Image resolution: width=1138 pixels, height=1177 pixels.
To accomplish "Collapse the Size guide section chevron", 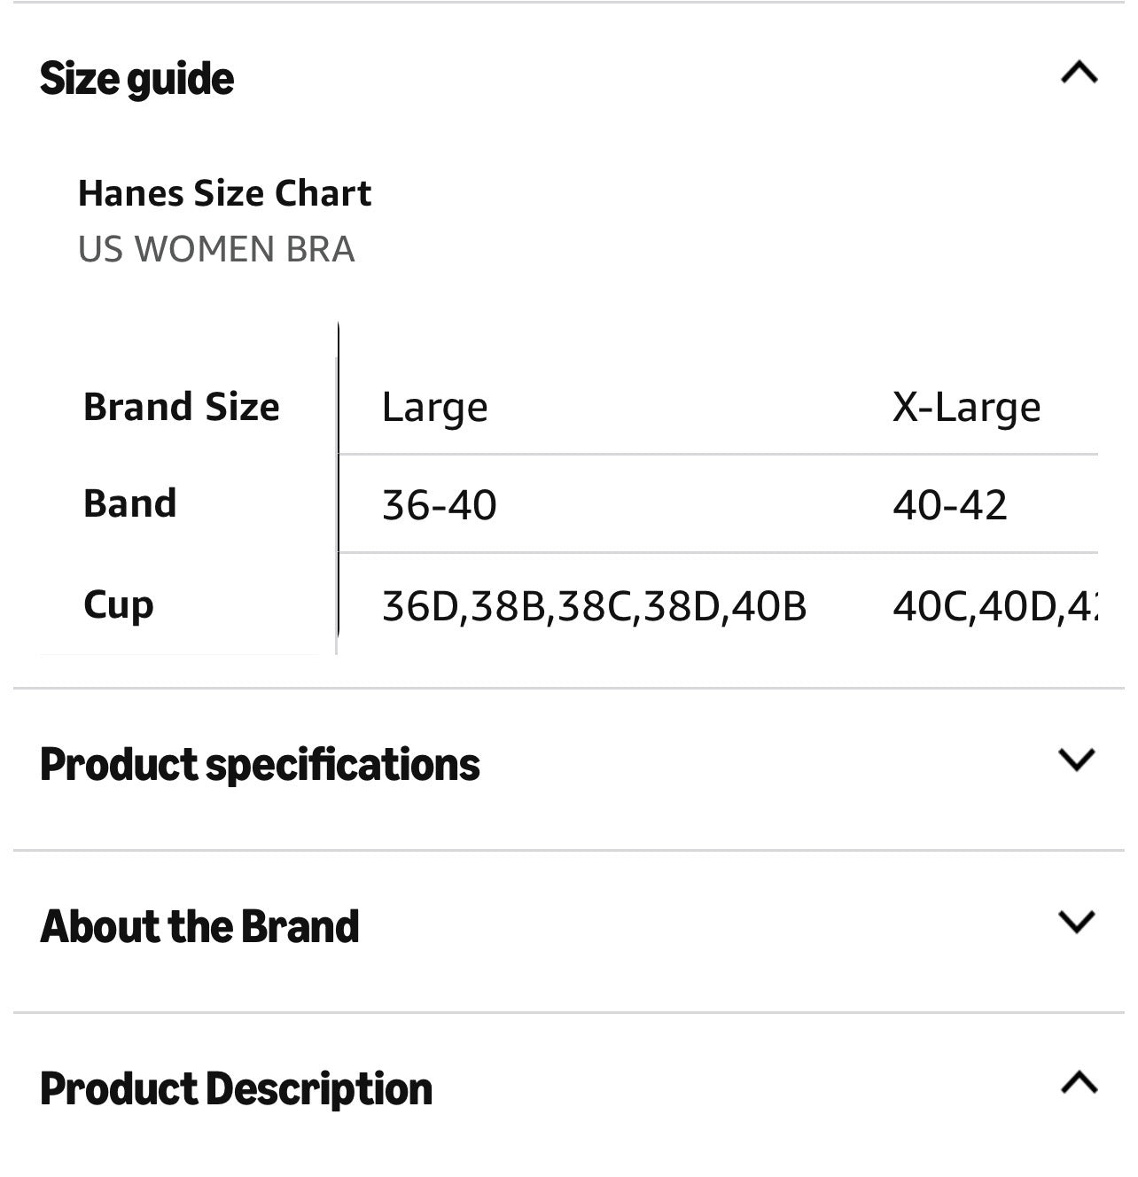I will click(1079, 73).
